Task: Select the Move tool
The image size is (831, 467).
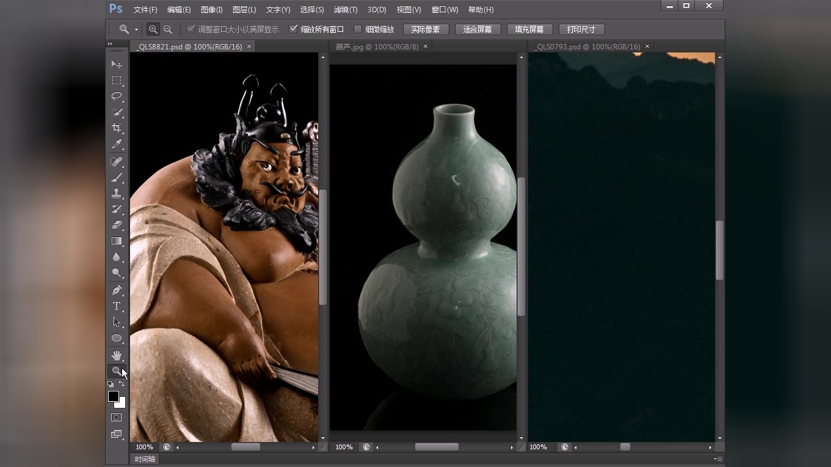Action: pyautogui.click(x=116, y=64)
